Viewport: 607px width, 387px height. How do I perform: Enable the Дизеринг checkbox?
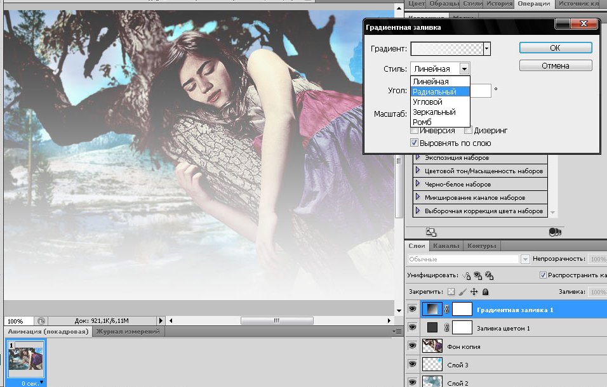(468, 131)
